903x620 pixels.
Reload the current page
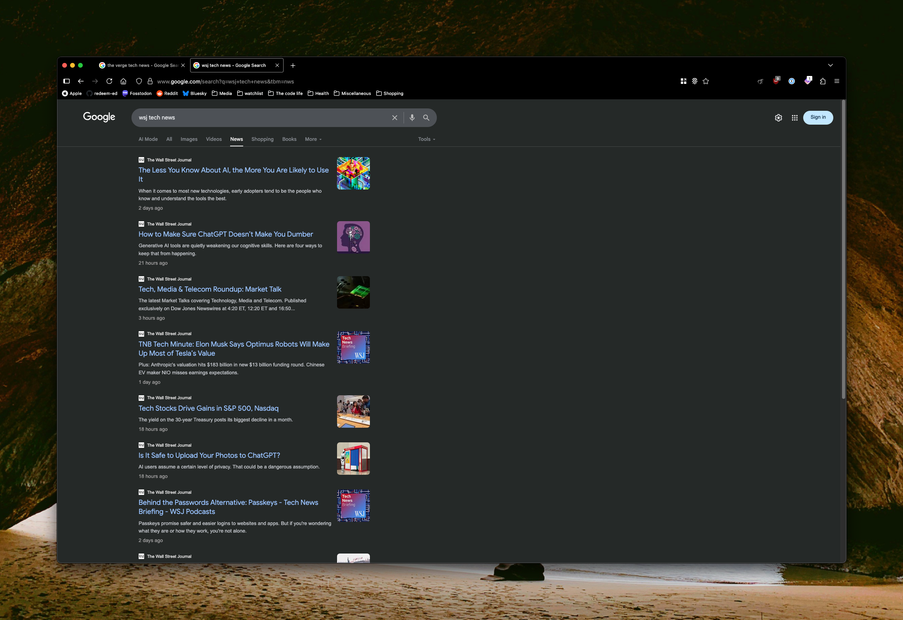tap(109, 81)
